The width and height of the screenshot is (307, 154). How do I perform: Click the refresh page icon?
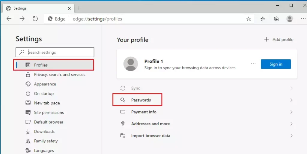click(x=35, y=19)
